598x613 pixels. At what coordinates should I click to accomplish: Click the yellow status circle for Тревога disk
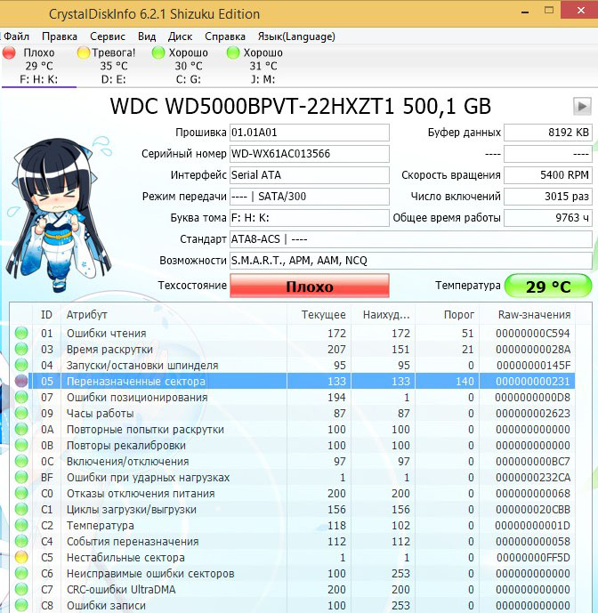[84, 52]
